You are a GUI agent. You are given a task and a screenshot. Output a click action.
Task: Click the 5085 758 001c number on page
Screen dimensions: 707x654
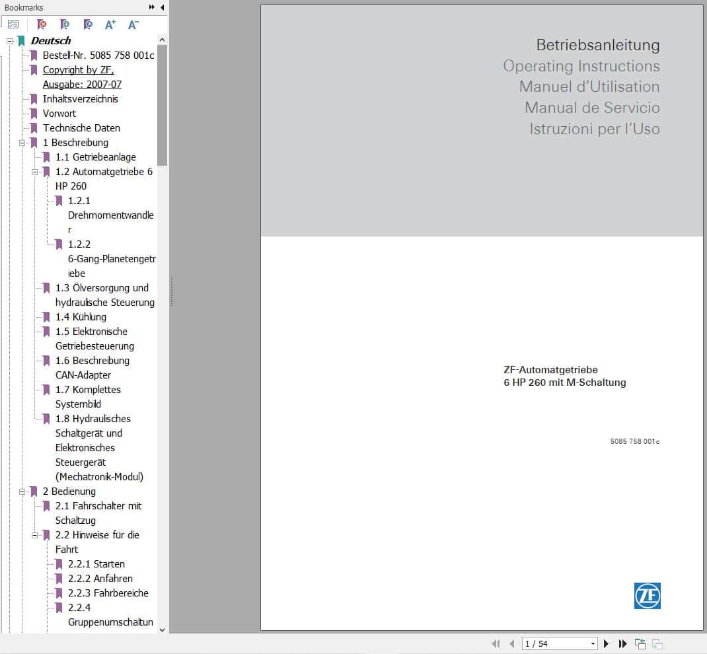(x=635, y=441)
